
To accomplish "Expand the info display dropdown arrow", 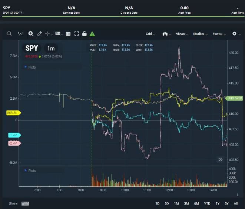I will 62,34.
